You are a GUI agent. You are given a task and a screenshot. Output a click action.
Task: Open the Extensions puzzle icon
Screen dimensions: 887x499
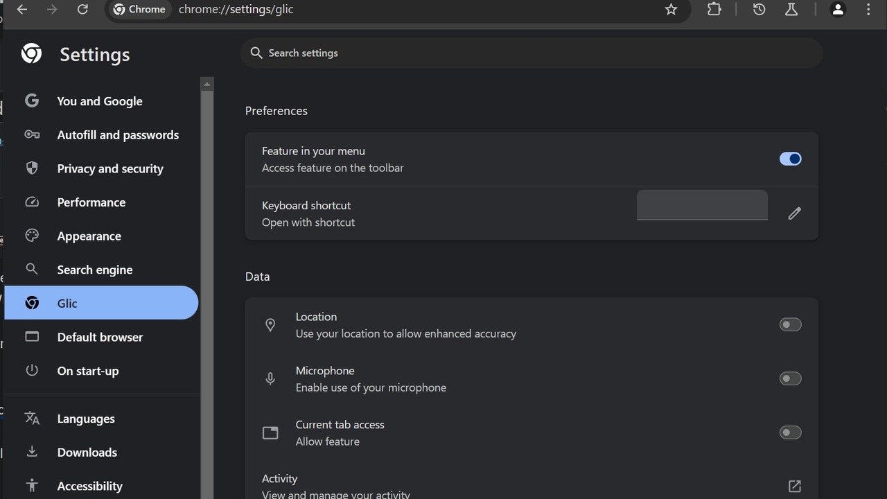point(714,10)
